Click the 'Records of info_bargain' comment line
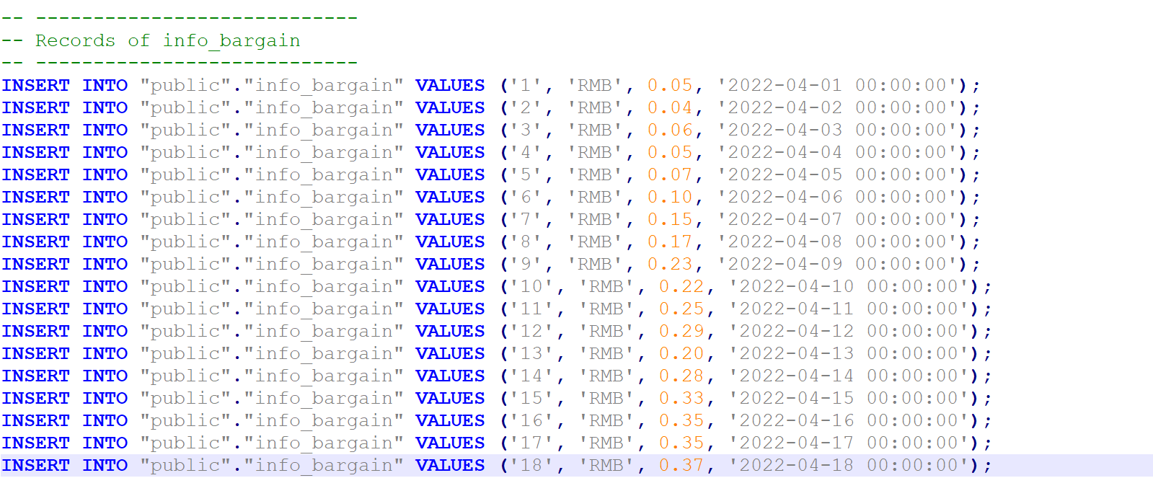1153x478 pixels. 151,40
